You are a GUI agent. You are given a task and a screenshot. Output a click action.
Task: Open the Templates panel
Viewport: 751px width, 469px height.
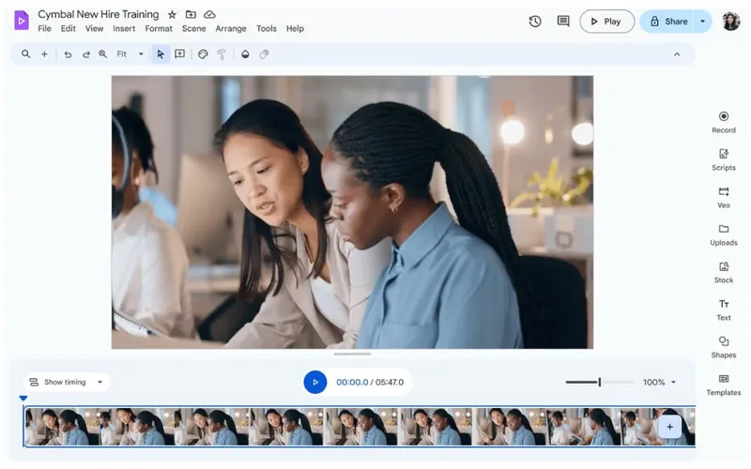click(x=724, y=386)
